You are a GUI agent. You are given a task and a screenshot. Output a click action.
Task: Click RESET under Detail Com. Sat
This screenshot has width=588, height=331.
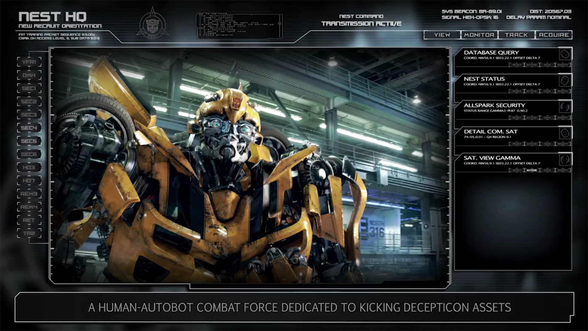(517, 144)
